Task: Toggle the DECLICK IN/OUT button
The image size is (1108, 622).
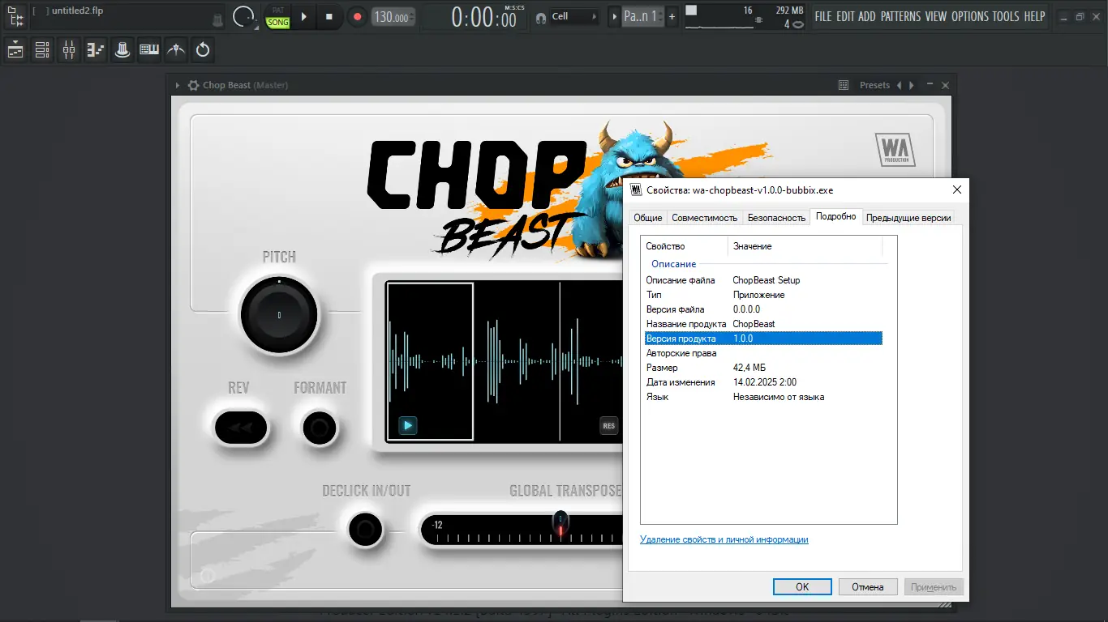Action: pos(365,530)
